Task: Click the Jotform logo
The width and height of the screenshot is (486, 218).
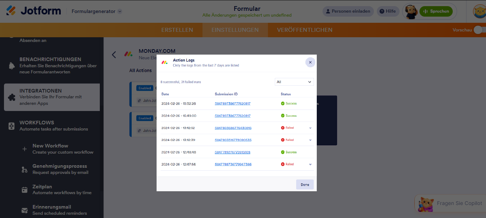Action: coord(34,11)
